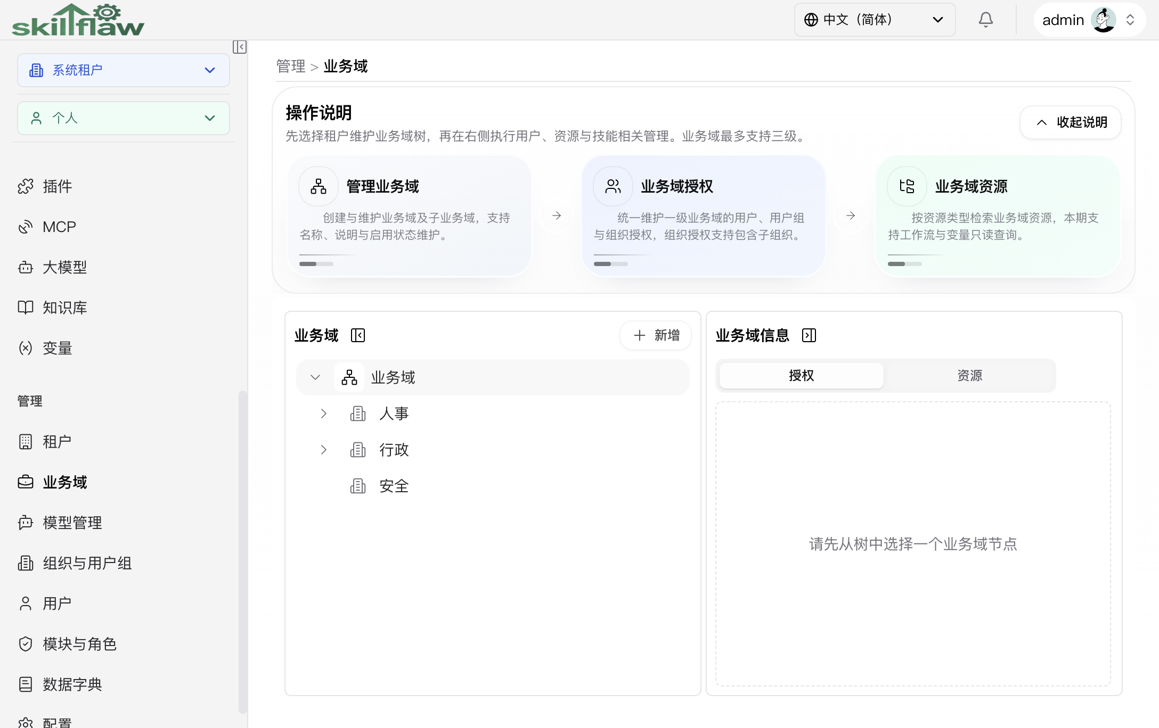Click the 模块与角色 shield icon
The image size is (1159, 728).
pos(26,644)
